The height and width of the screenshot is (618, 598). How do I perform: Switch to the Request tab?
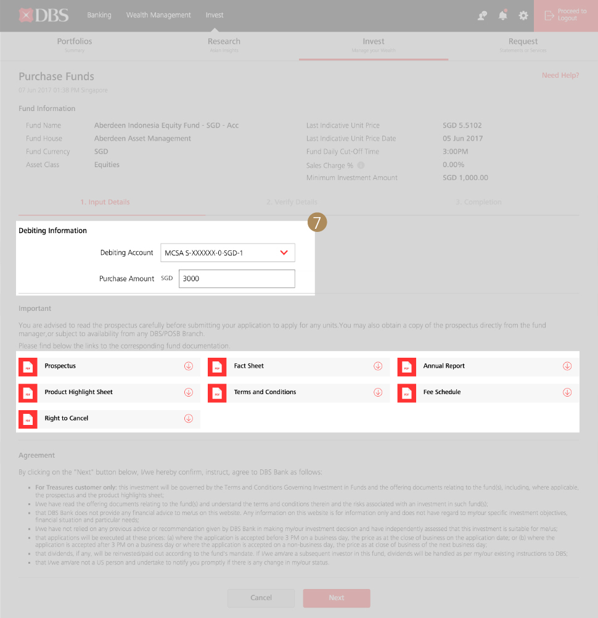pos(523,45)
